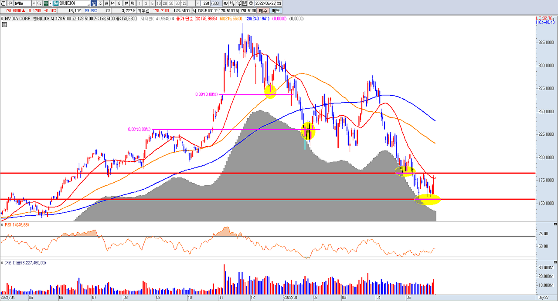Select the 일 daily period button
This screenshot has width=558, height=301.
point(94,3)
